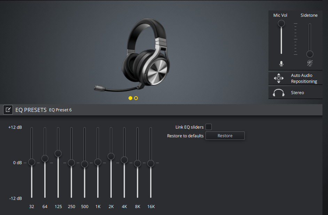The height and width of the screenshot is (215, 328).
Task: Click the EQ Preset 6 label
Action: click(60, 110)
